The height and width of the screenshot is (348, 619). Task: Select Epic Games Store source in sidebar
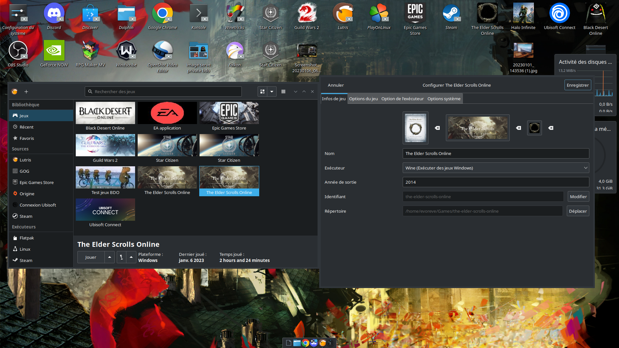click(x=41, y=182)
